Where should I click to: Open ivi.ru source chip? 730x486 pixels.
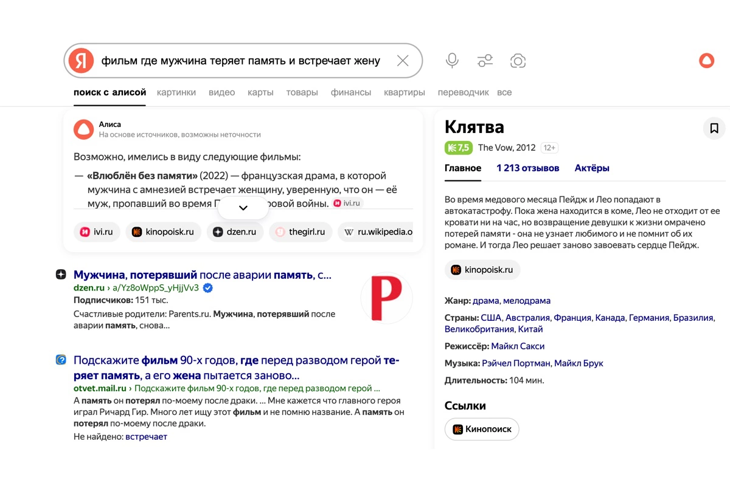point(97,231)
